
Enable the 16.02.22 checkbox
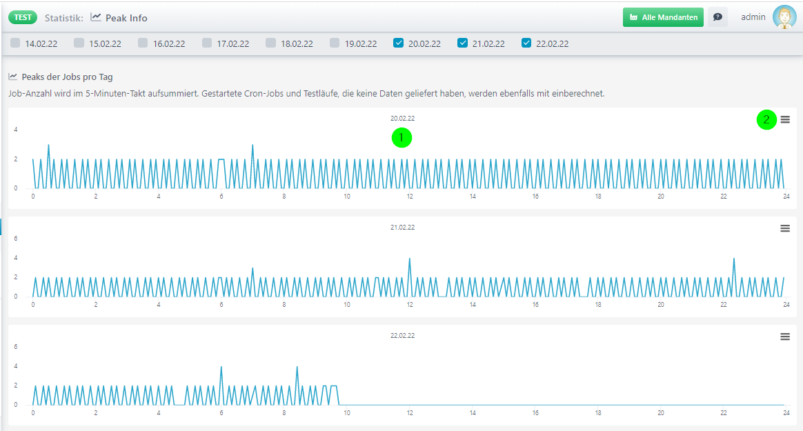pos(143,43)
